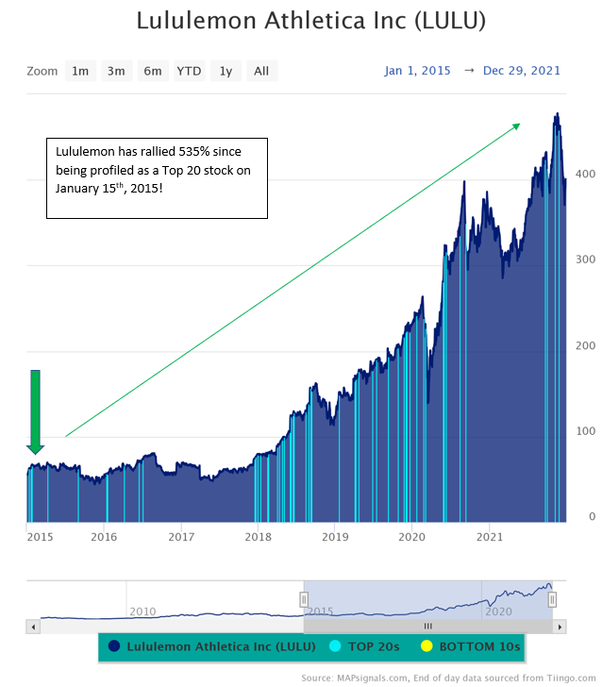This screenshot has height=687, width=602.
Task: Click the cyan TOP 20s legend dot
Action: (x=335, y=646)
